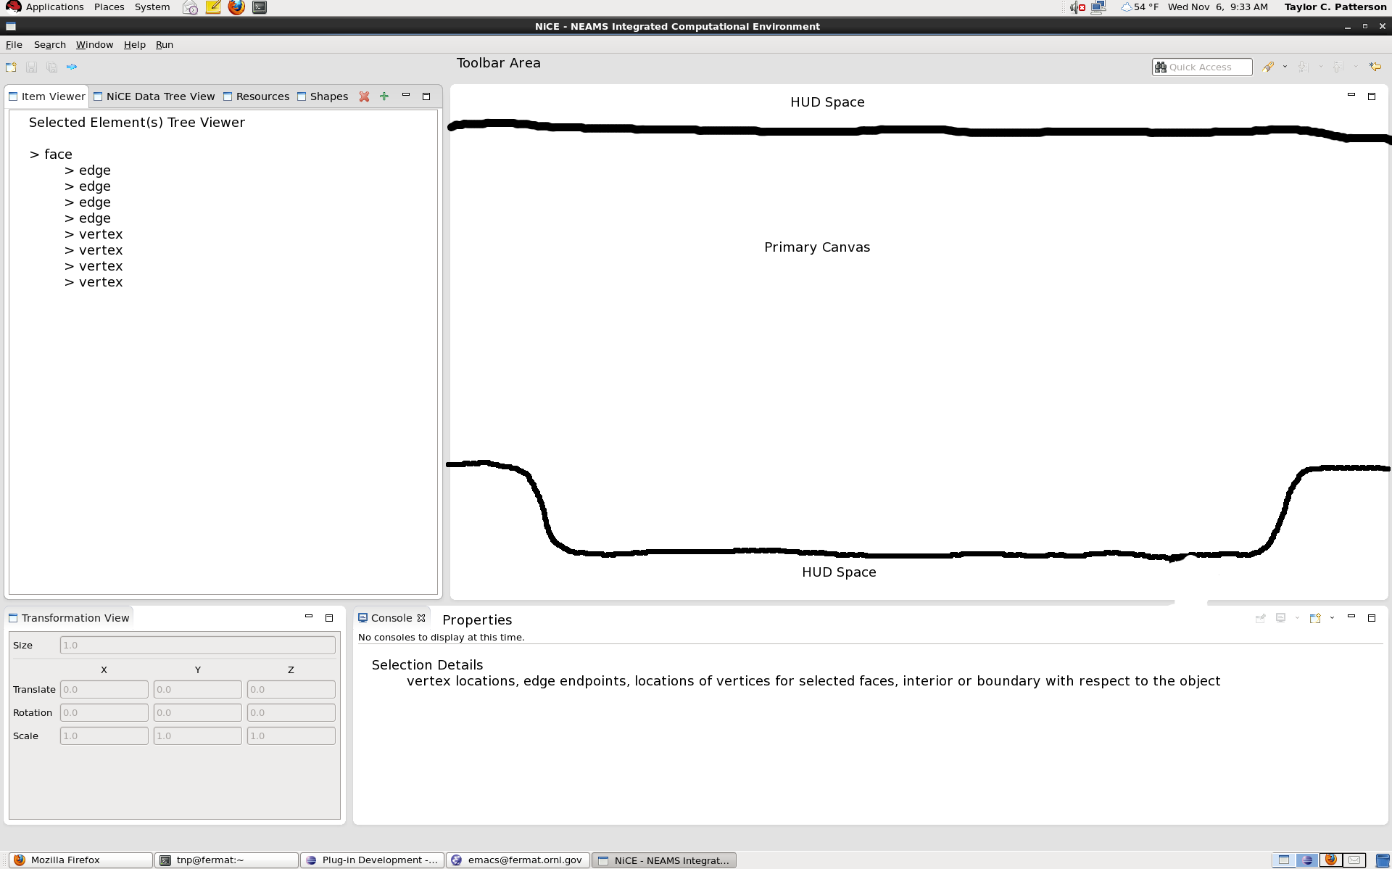This screenshot has height=869, width=1392.
Task: Open the Search tool via the flashlight icon
Action: pyautogui.click(x=1269, y=66)
